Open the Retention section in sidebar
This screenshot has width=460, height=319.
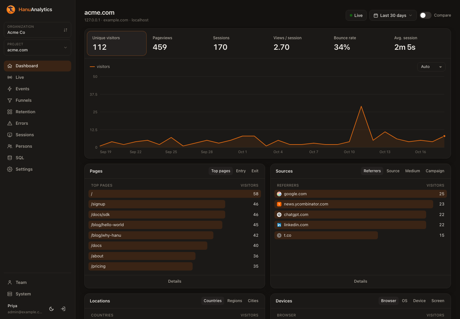37,112
